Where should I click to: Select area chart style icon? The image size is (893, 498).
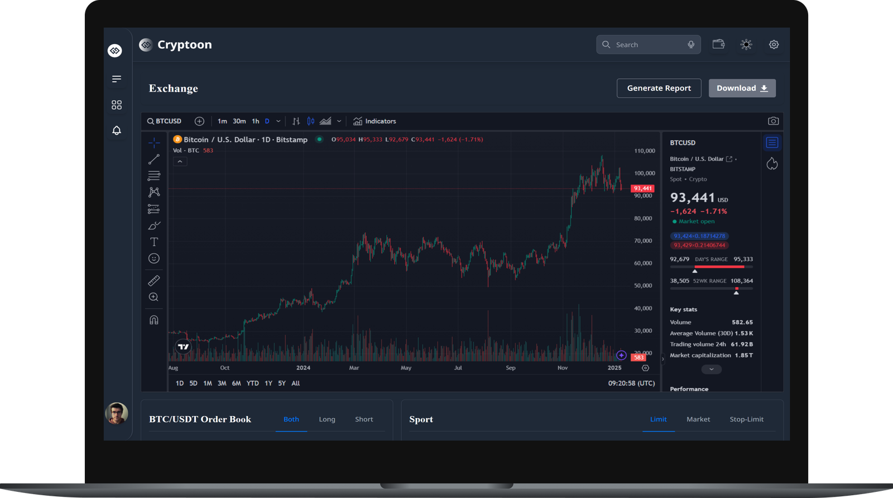coord(325,121)
